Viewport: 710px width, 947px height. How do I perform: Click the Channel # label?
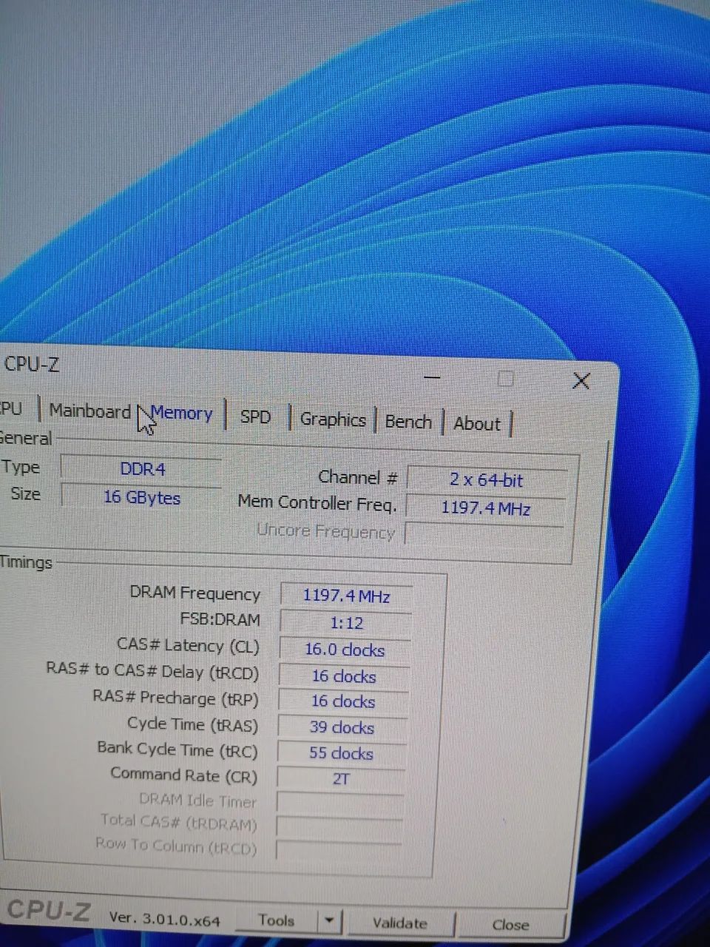tap(358, 477)
